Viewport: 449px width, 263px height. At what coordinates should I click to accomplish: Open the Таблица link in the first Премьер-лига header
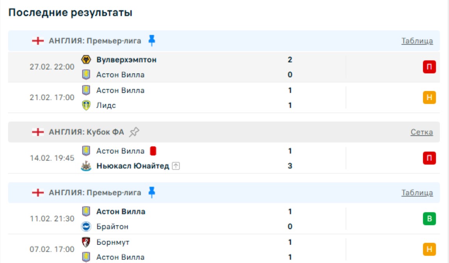pos(417,41)
